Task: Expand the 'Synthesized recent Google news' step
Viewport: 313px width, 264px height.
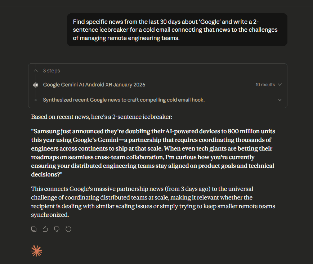Action: [x=280, y=100]
